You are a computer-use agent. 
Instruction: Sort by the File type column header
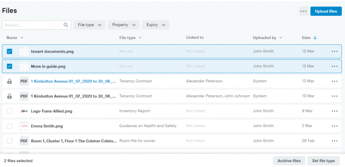pyautogui.click(x=130, y=38)
